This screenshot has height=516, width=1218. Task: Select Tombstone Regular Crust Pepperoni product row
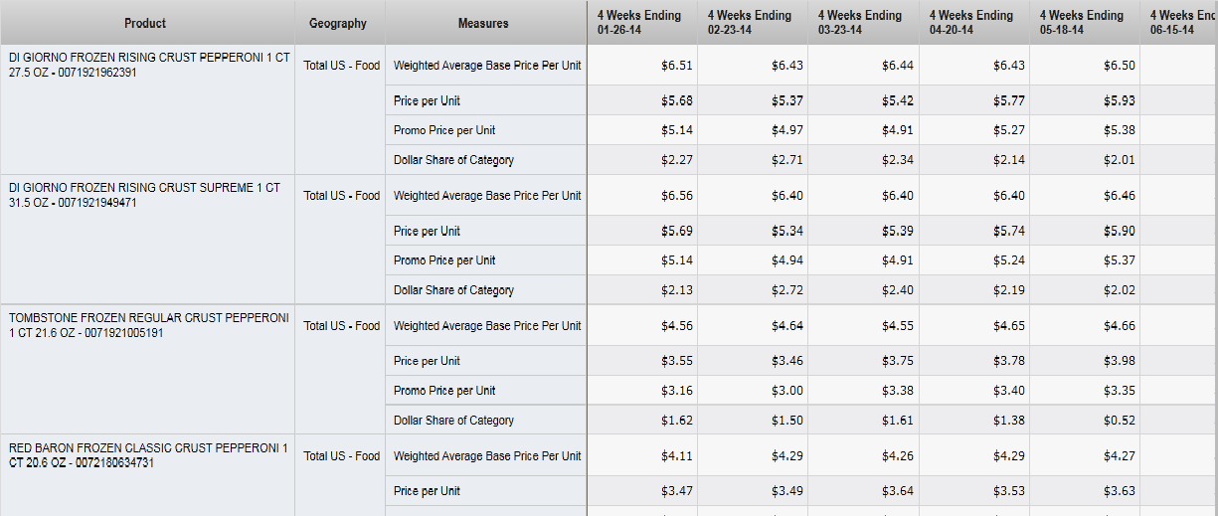tap(149, 325)
